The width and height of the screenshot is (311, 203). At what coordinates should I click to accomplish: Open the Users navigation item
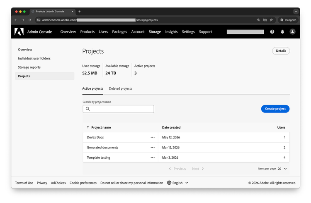tap(103, 31)
